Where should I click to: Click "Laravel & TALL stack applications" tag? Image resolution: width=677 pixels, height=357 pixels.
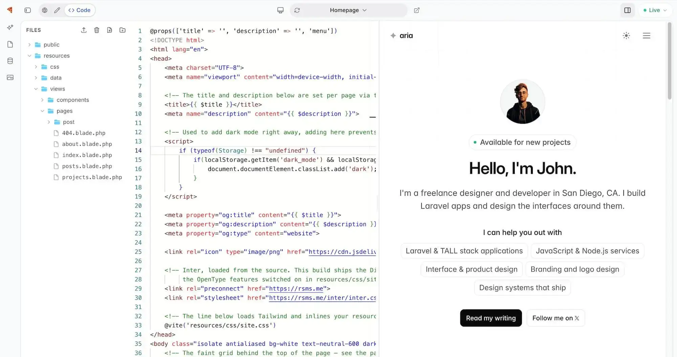pos(464,251)
